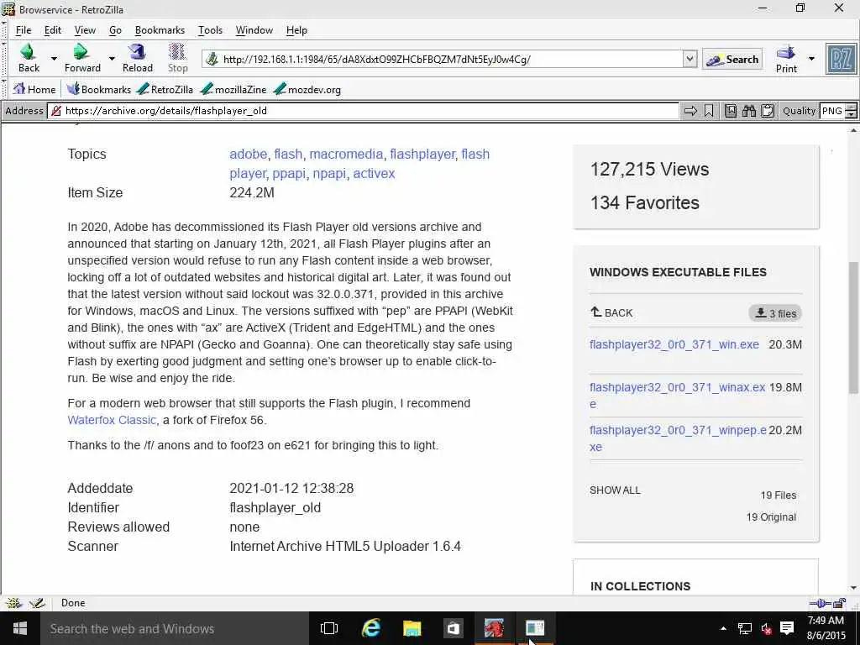860x645 pixels.
Task: Open the mozdev.org bookmark
Action: [x=307, y=89]
